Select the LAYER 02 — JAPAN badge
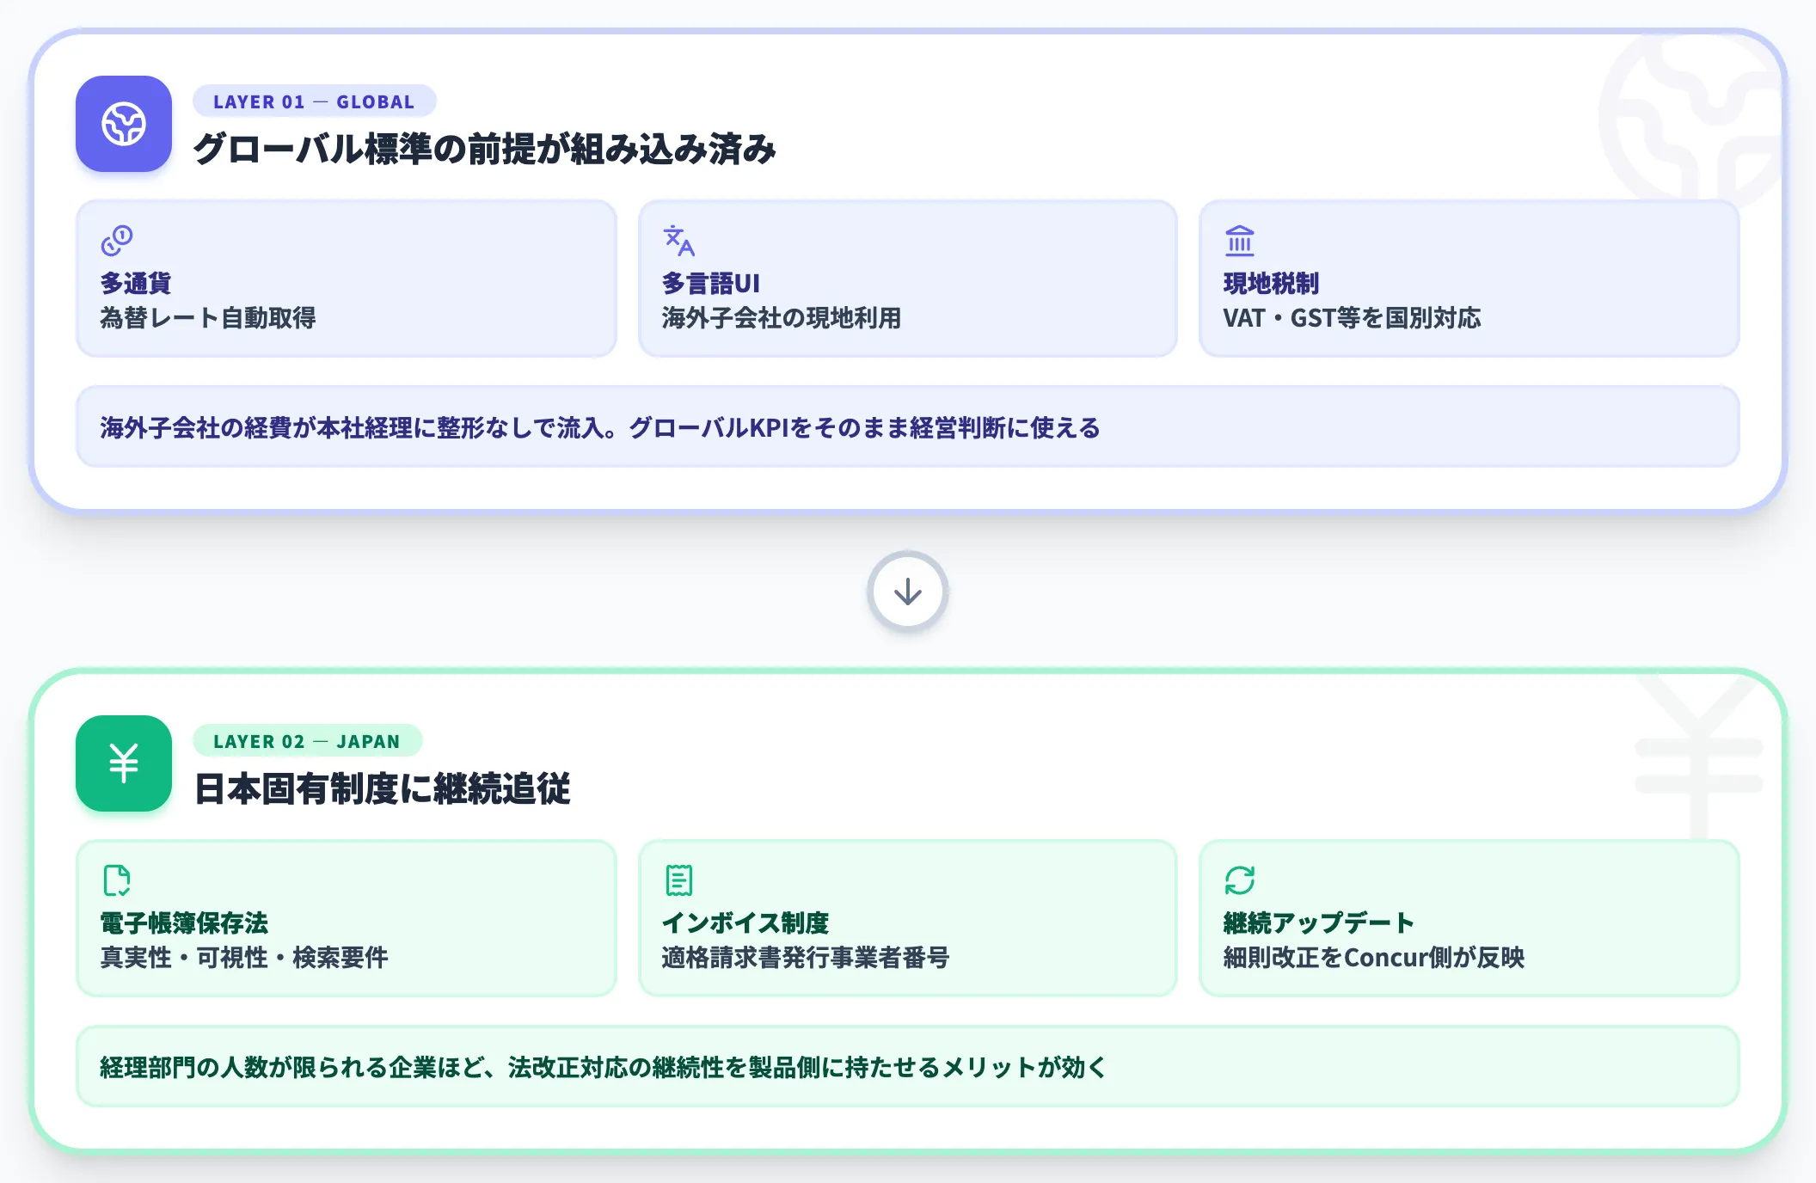 307,741
